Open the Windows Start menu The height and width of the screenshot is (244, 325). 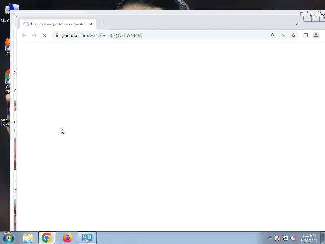click(x=9, y=238)
